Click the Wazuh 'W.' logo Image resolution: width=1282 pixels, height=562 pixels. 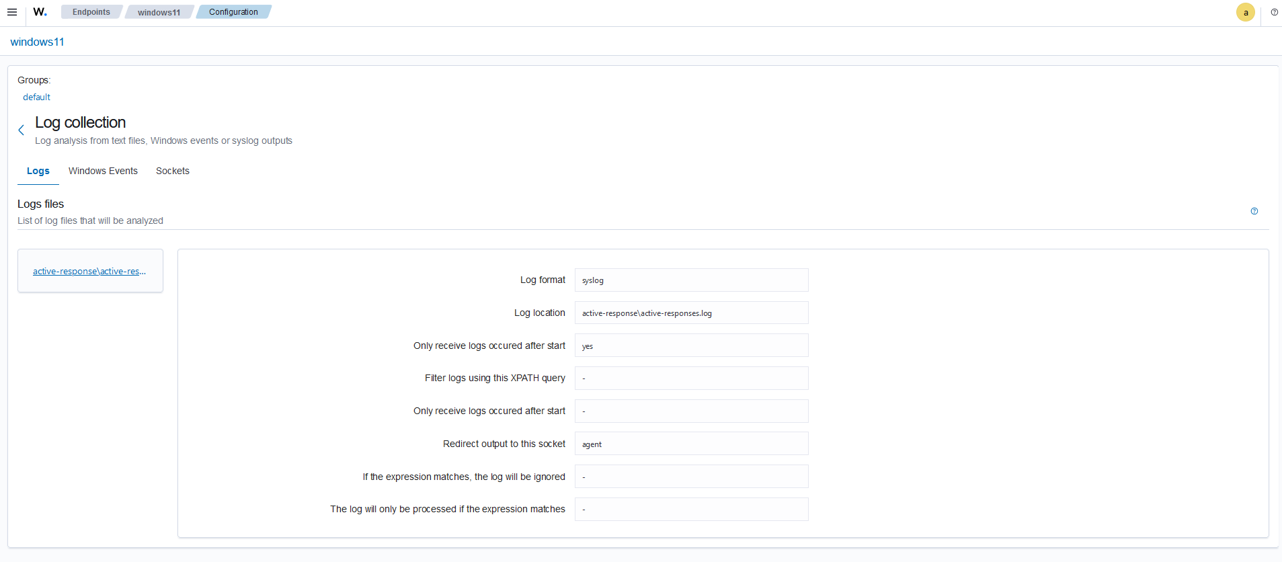(x=40, y=12)
